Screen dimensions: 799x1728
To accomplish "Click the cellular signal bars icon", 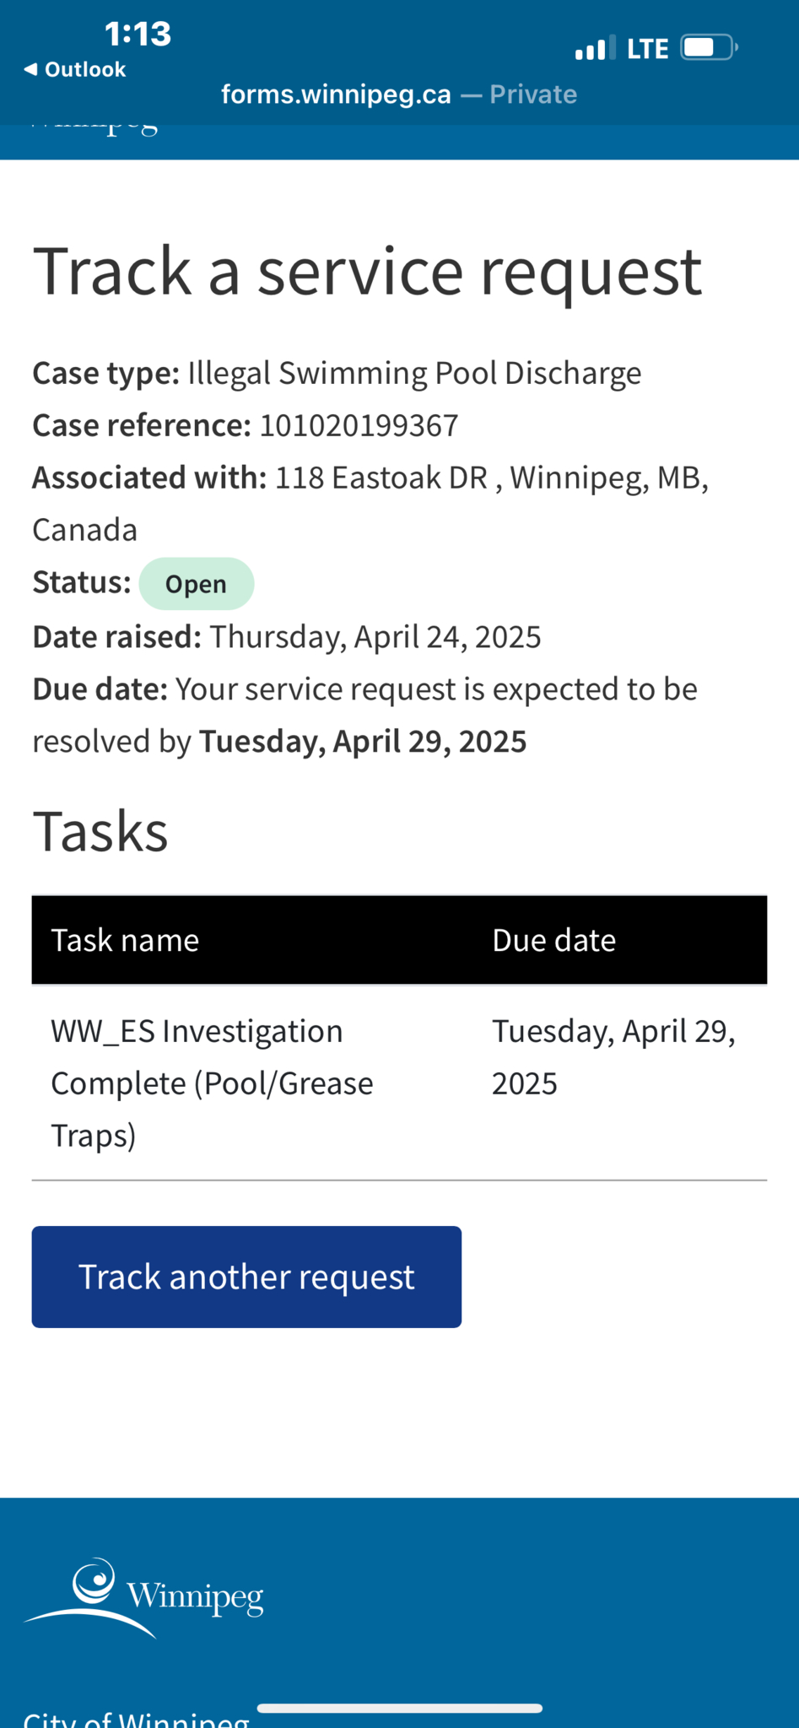I will (x=595, y=48).
